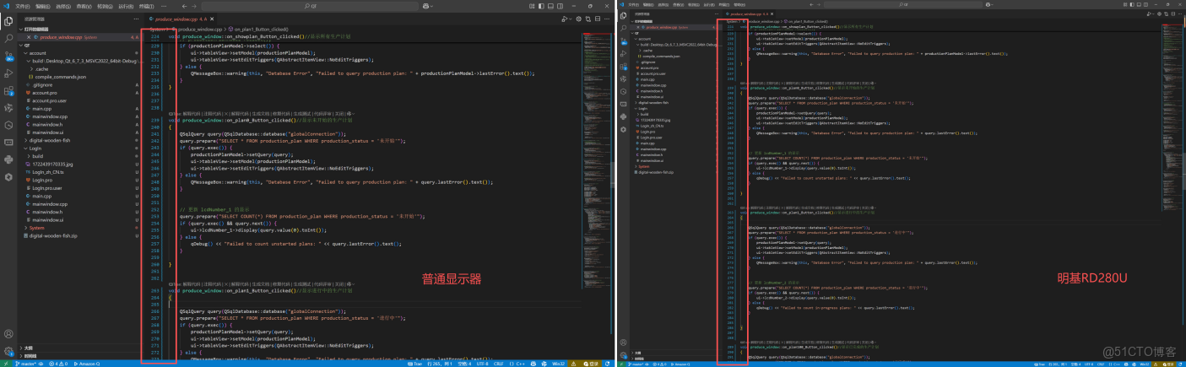Image resolution: width=1186 pixels, height=367 pixels.
Task: Open Search view in left window activity bar
Action: pyautogui.click(x=8, y=38)
